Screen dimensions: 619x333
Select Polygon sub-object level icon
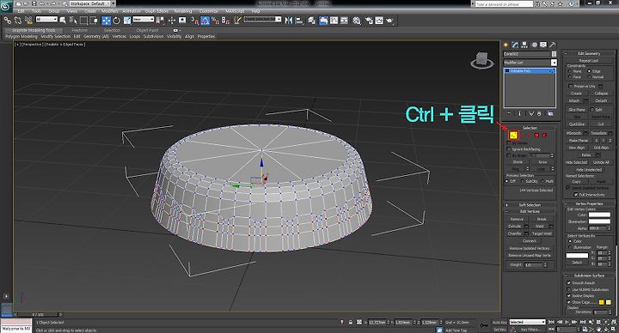(x=536, y=135)
